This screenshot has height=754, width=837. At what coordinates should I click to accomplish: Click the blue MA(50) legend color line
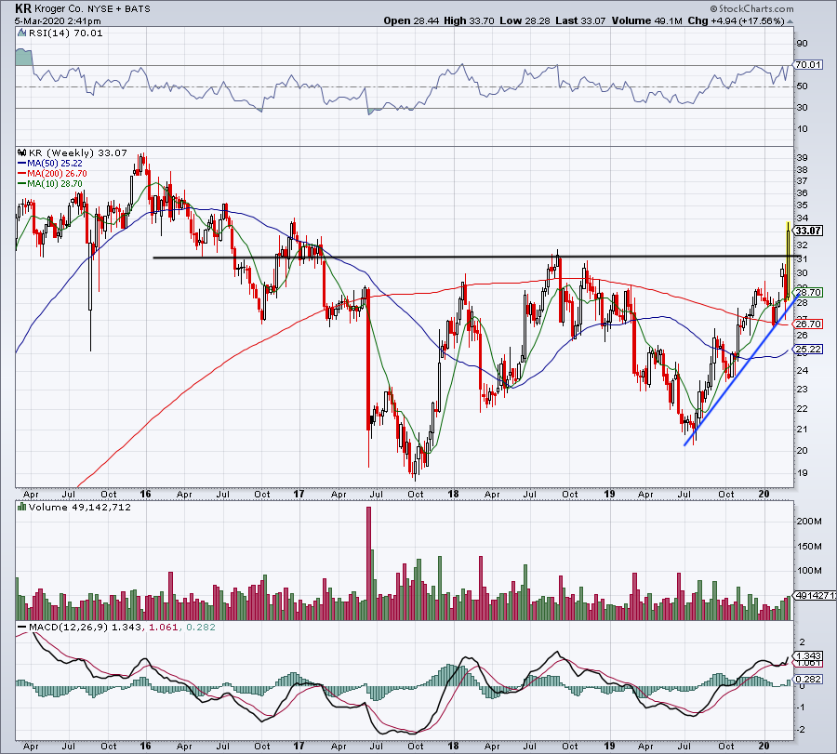pos(22,164)
